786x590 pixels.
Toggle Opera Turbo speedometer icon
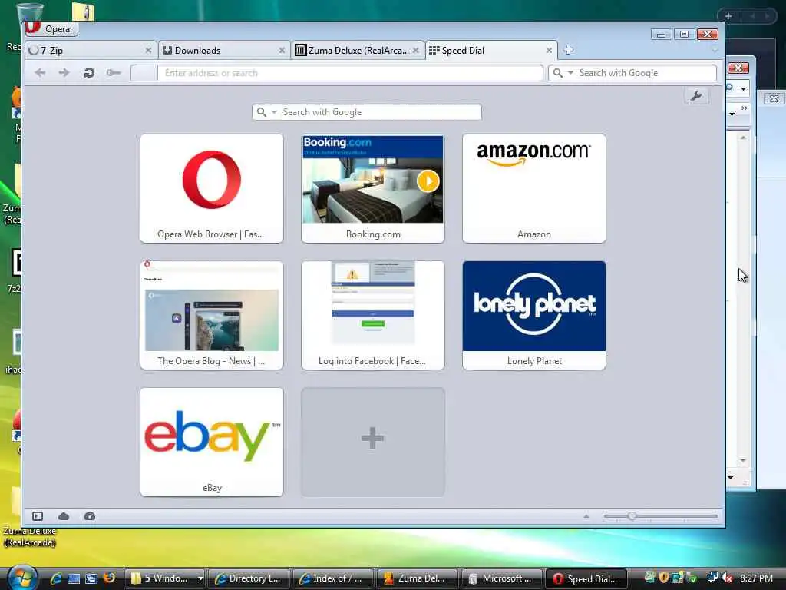tap(90, 516)
